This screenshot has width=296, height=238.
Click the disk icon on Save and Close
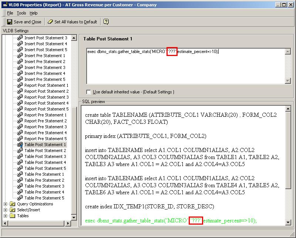tap(9, 22)
